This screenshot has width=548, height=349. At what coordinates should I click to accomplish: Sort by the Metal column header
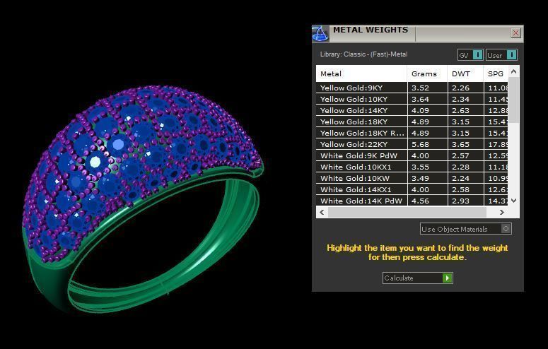click(361, 73)
